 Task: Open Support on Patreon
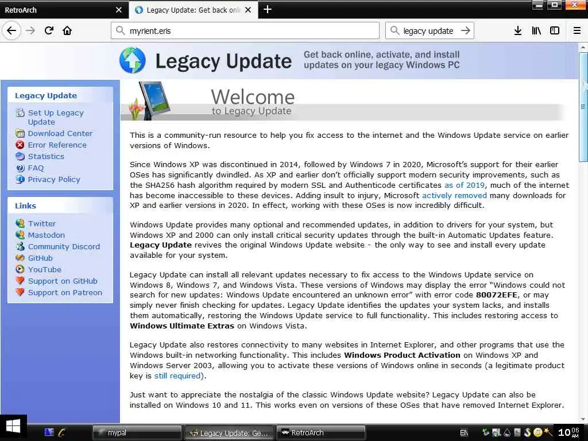(x=65, y=292)
